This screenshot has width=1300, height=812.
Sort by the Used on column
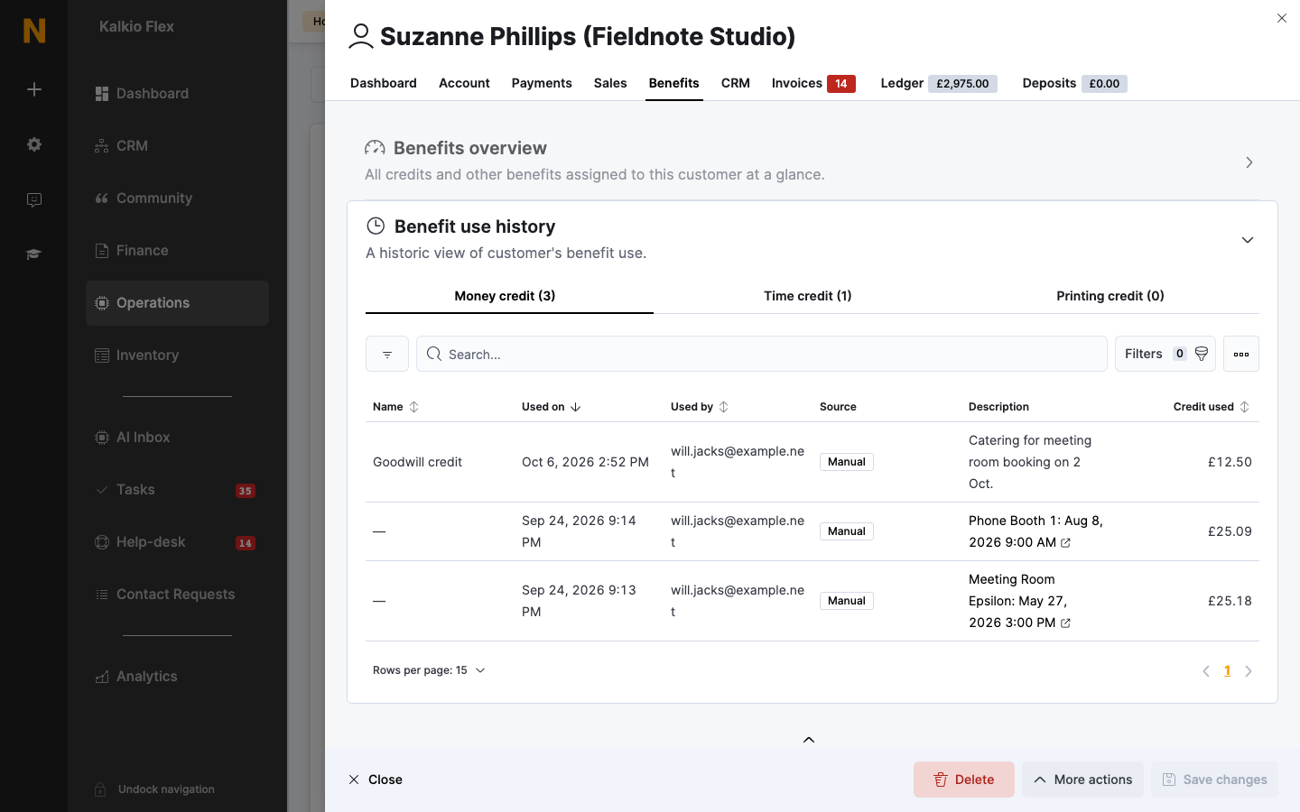551,407
